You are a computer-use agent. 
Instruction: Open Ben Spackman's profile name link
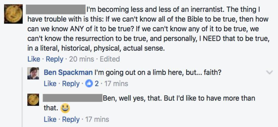click(x=68, y=72)
